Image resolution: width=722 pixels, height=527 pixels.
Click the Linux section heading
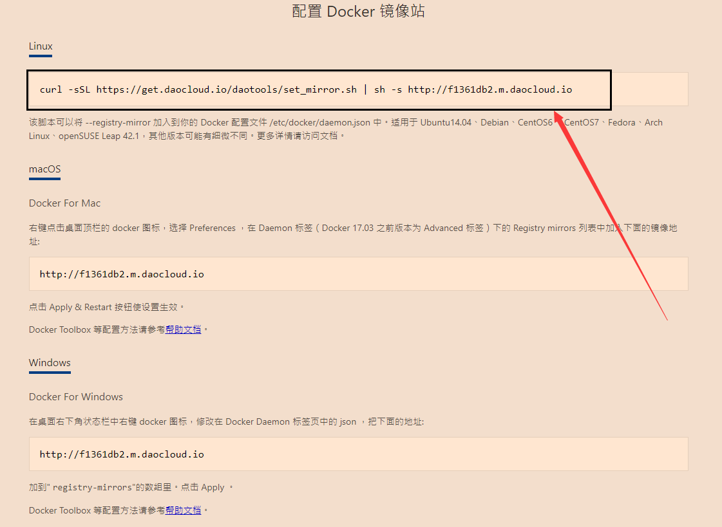click(41, 46)
